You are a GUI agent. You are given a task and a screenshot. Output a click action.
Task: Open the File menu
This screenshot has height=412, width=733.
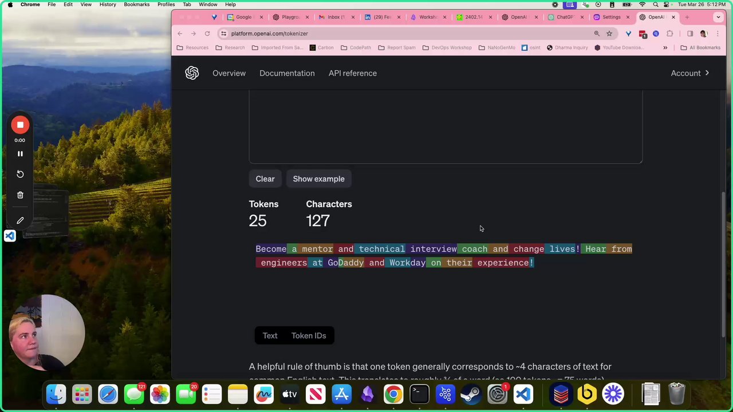(52, 5)
